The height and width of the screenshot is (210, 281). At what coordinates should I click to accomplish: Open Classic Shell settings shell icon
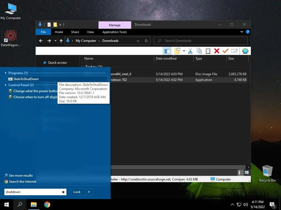click(245, 51)
